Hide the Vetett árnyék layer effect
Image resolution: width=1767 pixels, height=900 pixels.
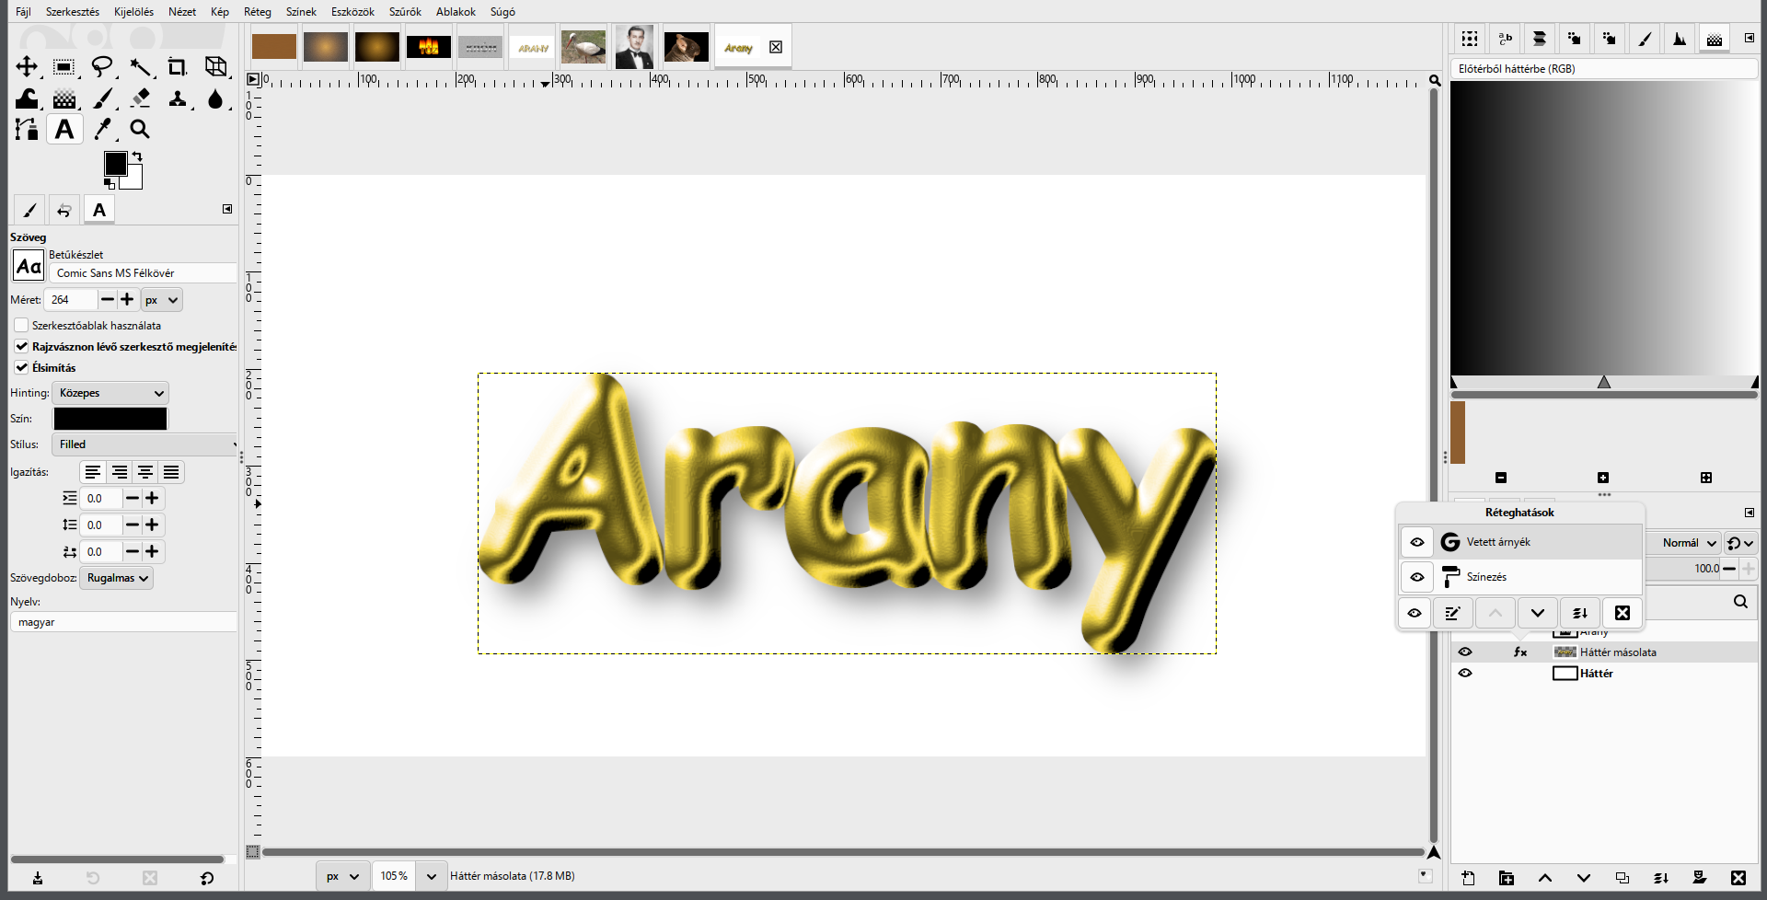coord(1417,542)
